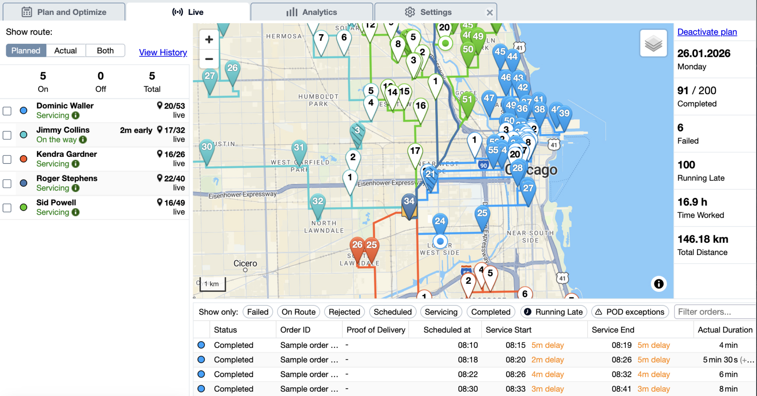Screen dimensions: 757x396
Task: Zoom out on the map
Action: pyautogui.click(x=209, y=59)
